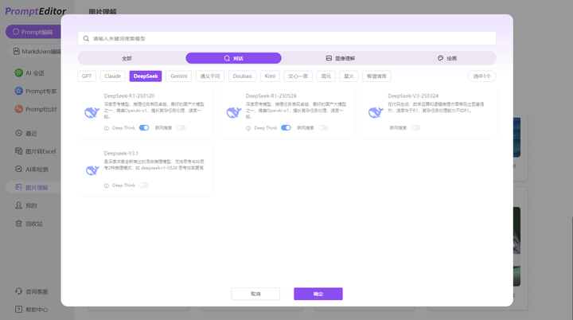573x320 pixels.
Task: Click the DeepSeek-R1-250528 model title
Action: tap(271, 96)
